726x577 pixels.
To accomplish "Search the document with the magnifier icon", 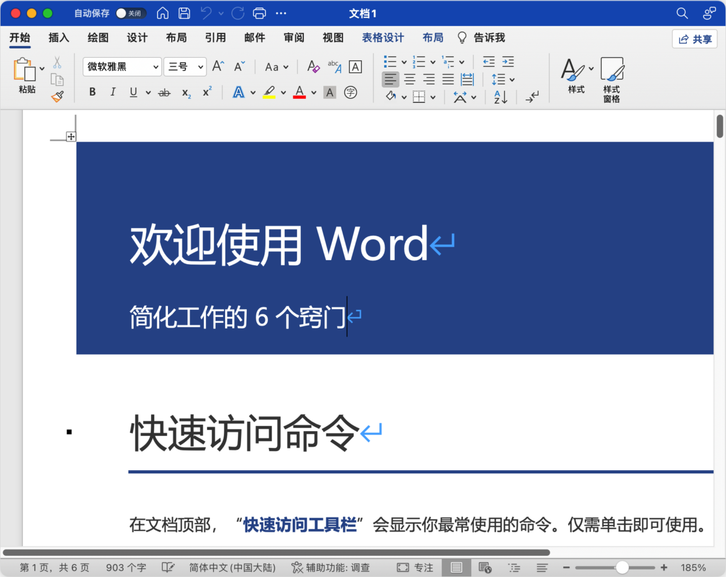I will point(682,13).
